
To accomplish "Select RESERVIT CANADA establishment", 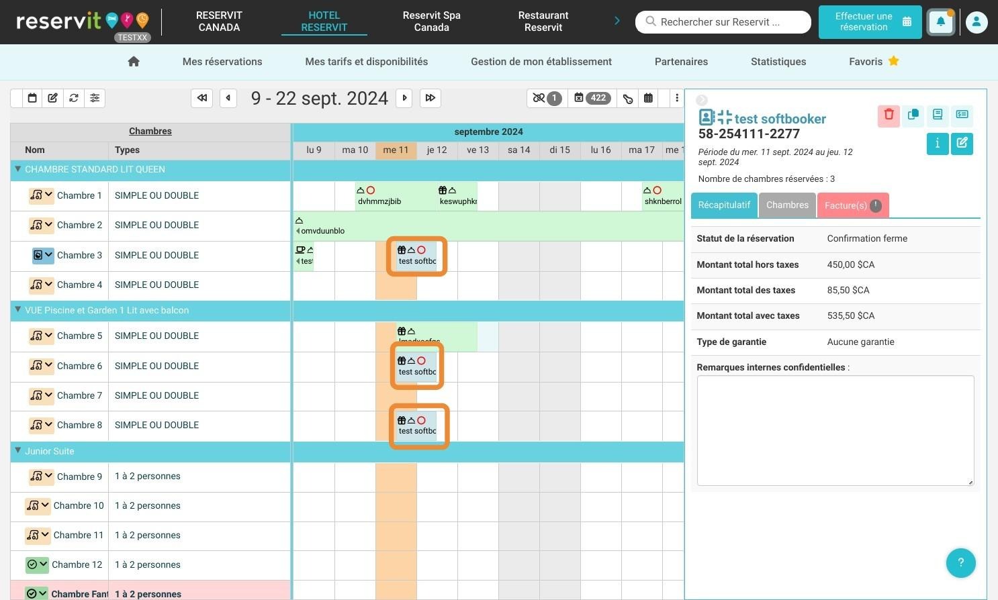I will point(219,21).
